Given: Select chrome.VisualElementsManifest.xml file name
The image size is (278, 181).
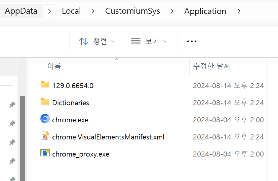Looking at the screenshot, I should (x=108, y=137).
